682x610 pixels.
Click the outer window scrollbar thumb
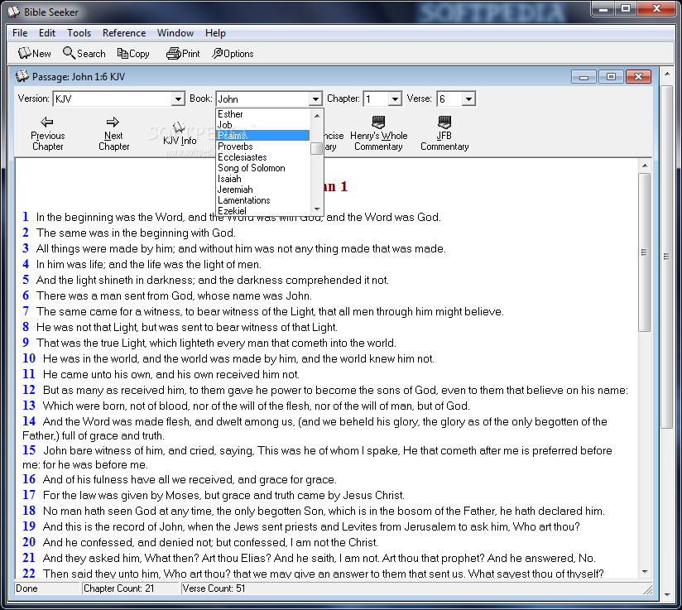pyautogui.click(x=667, y=257)
